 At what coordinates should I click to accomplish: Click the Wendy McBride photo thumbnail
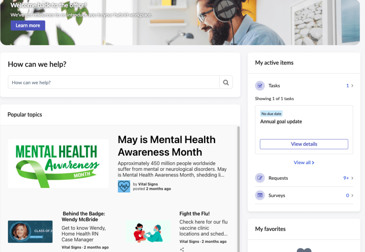(x=30, y=232)
